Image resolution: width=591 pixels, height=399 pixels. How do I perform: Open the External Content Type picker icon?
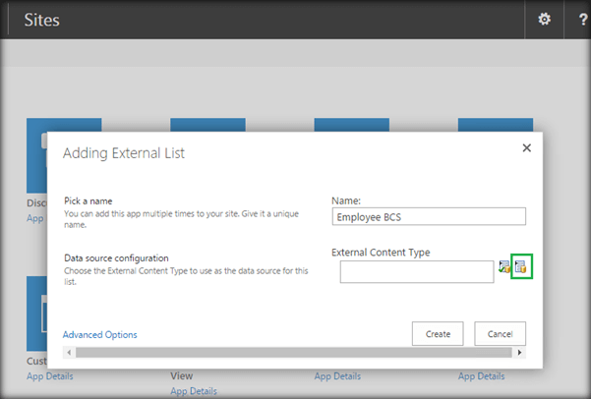point(521,266)
